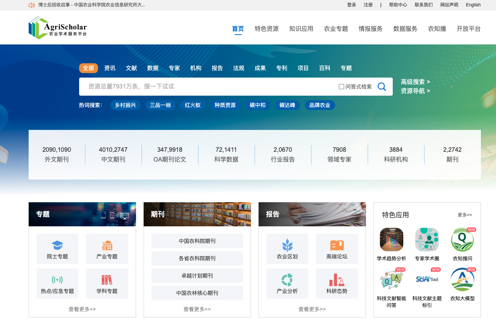Click the AgriScholar logo
Screen dimensions: 496x325
click(58, 27)
